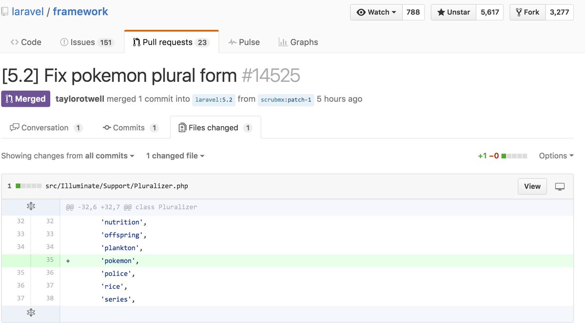Image resolution: width=585 pixels, height=332 pixels.
Task: Click the Issues count badge 151
Action: coord(106,42)
